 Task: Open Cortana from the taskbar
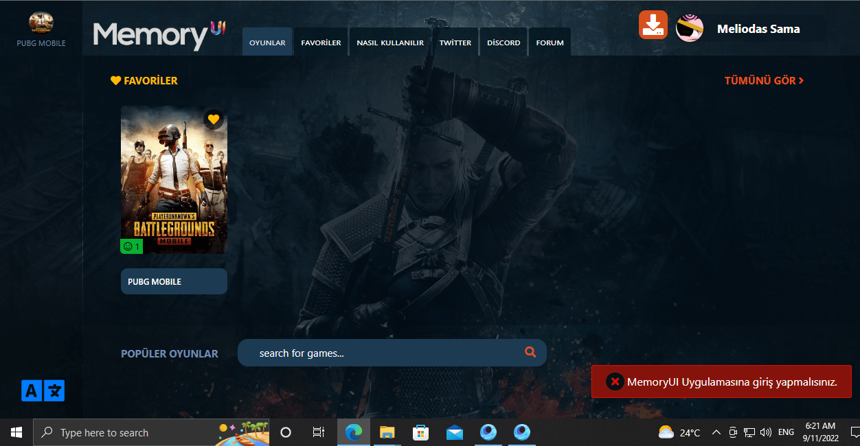click(286, 432)
